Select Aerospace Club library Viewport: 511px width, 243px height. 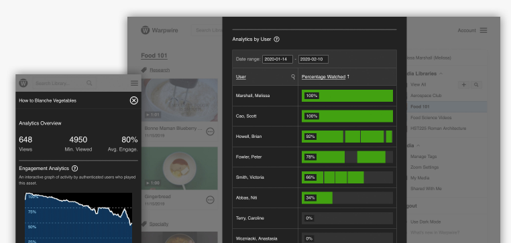click(426, 96)
